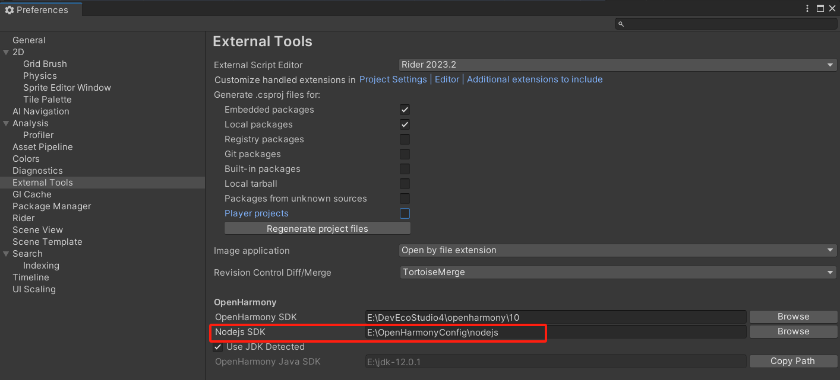Screen dimensions: 840x380
Task: Click Copy Path for Java SDK
Action: [x=793, y=361]
